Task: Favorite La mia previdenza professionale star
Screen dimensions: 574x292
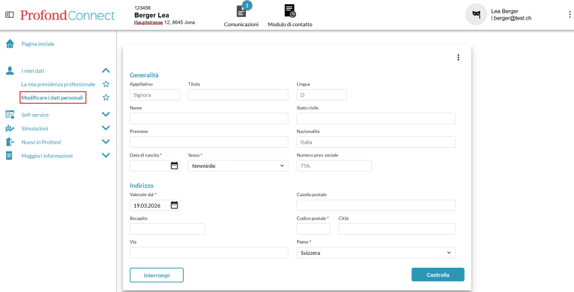Action: [x=106, y=84]
